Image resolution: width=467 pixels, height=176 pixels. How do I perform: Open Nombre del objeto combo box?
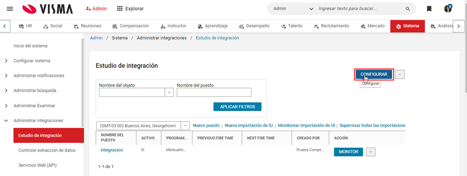point(169,93)
